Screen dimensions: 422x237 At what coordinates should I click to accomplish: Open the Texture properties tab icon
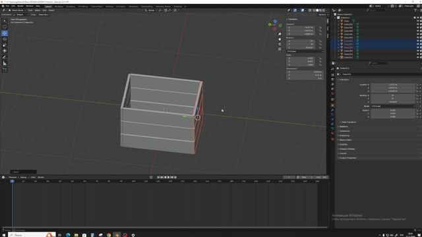click(332, 139)
